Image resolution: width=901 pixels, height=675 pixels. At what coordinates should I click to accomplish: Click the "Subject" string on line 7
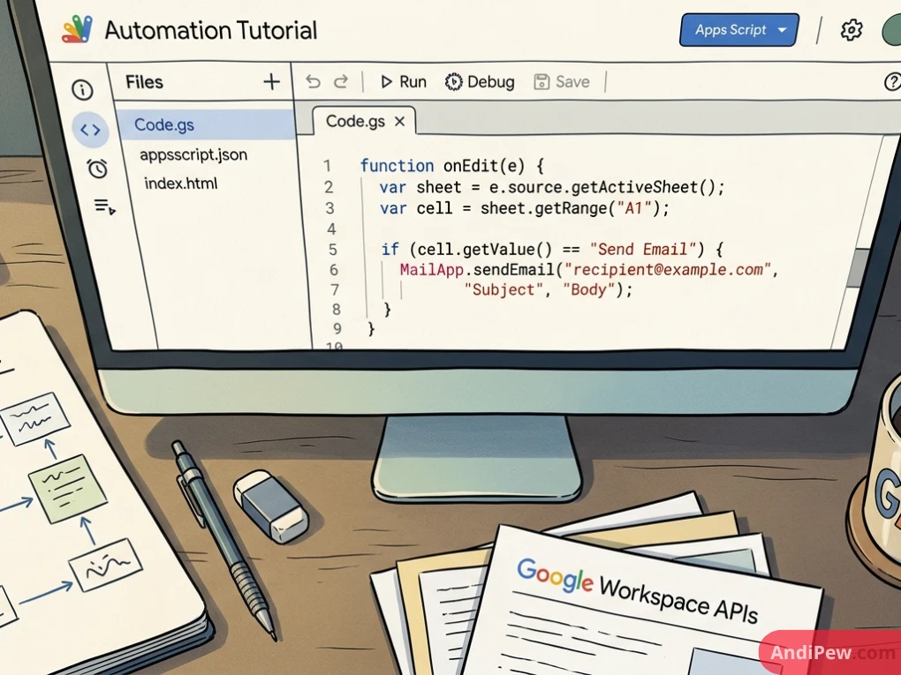point(503,290)
